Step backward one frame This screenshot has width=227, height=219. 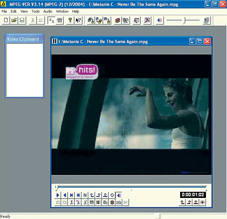pos(78,195)
